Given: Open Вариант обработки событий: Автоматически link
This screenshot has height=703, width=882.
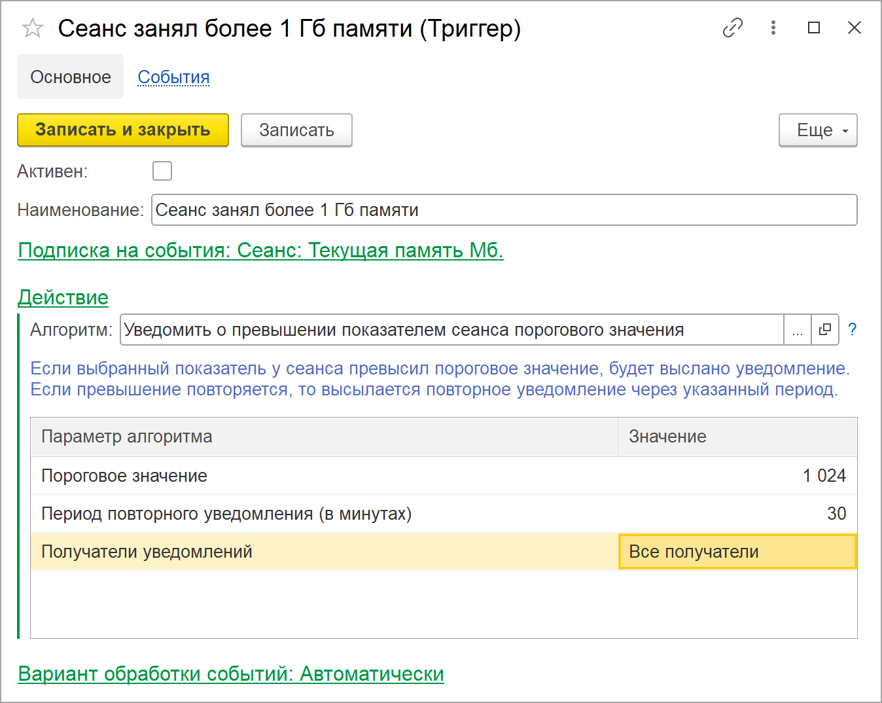Looking at the screenshot, I should pyautogui.click(x=231, y=674).
